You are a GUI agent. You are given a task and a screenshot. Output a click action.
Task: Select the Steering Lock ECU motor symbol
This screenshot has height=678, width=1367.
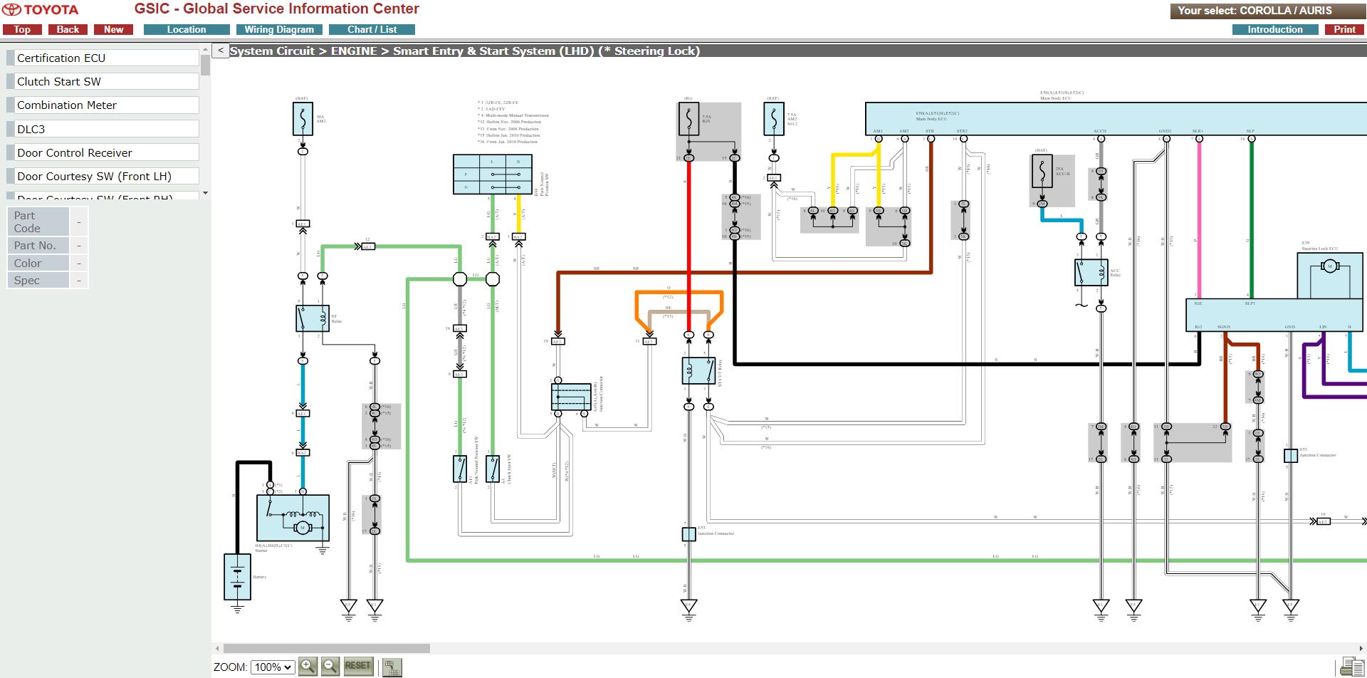click(x=1329, y=266)
